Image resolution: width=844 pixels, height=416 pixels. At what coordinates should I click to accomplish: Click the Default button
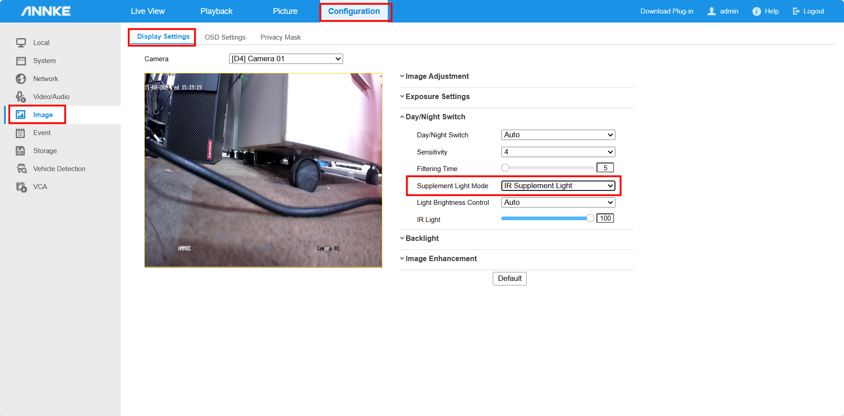[x=509, y=278]
